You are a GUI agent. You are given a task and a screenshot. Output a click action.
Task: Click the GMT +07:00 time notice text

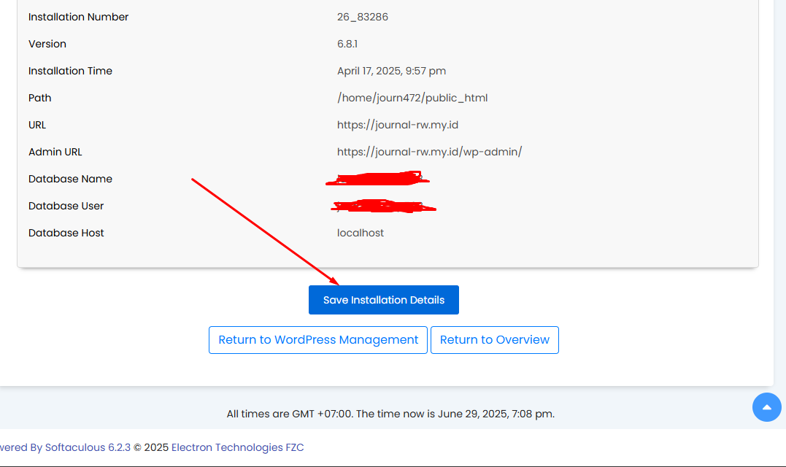[x=390, y=414]
